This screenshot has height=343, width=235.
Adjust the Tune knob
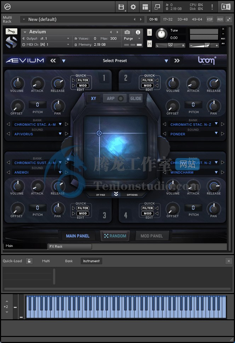pos(161,34)
